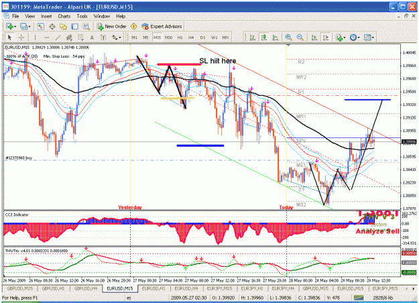Viewport: 419px width, 303px height.
Task: Select the 'SL hiit here' chart label
Action: [217, 61]
